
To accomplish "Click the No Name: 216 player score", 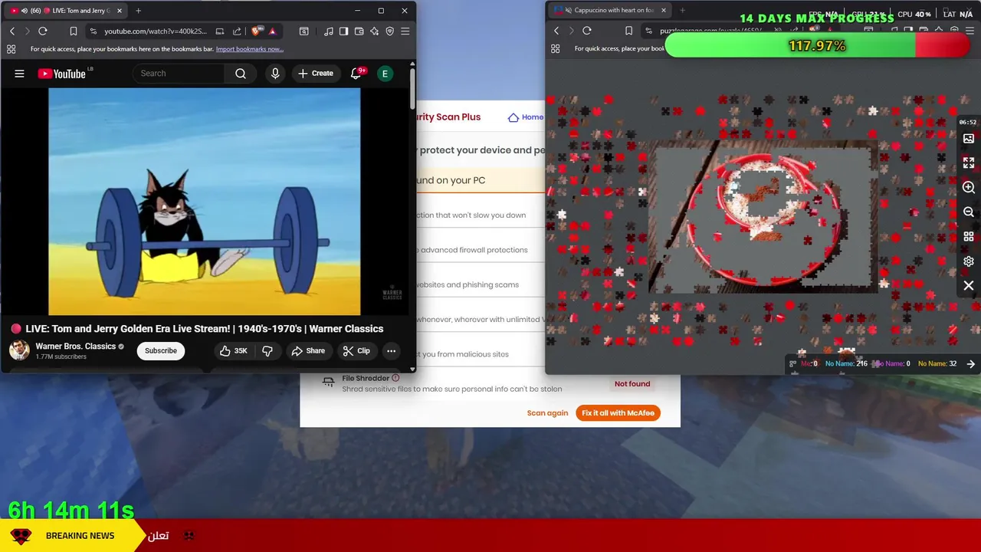I will click(x=846, y=363).
